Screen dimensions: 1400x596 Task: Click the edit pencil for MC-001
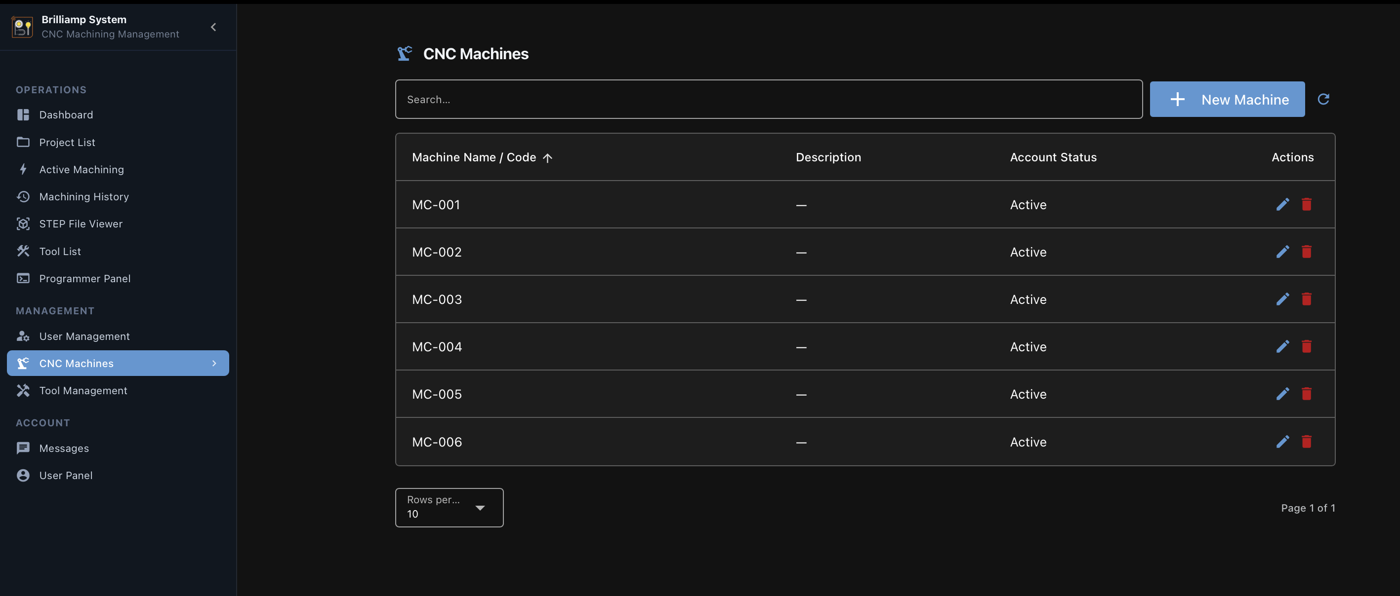tap(1282, 205)
